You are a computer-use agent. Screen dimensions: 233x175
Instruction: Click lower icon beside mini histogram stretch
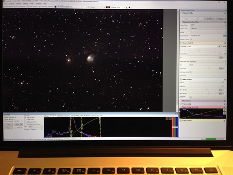[x=225, y=113]
